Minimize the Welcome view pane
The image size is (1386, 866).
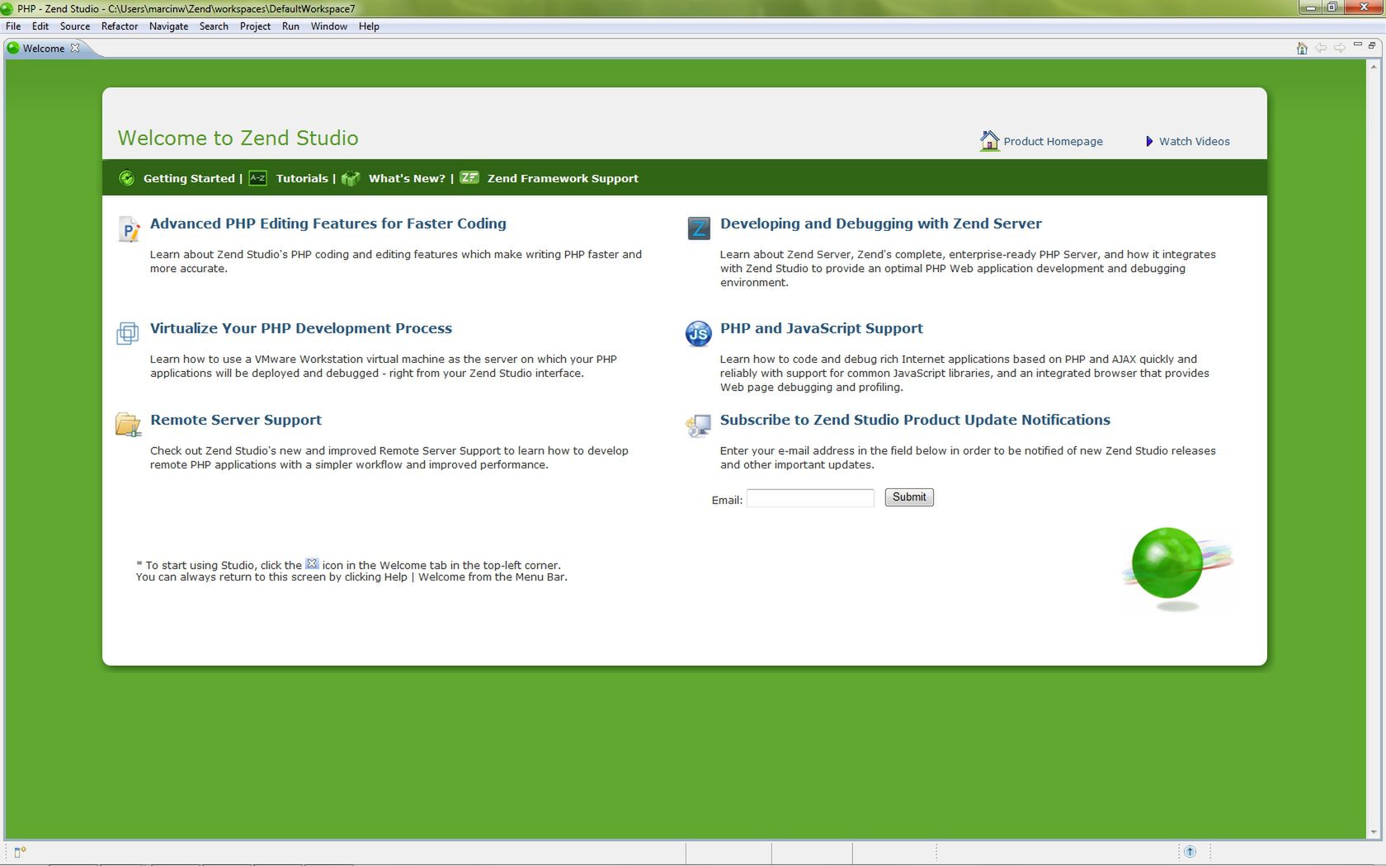[x=1358, y=45]
